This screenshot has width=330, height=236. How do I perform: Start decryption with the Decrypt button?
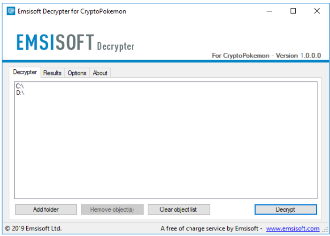pyautogui.click(x=285, y=209)
